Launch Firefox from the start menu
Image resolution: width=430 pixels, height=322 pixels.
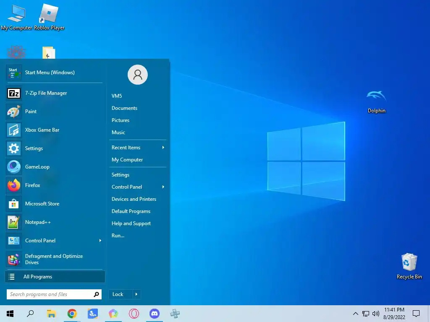54,185
